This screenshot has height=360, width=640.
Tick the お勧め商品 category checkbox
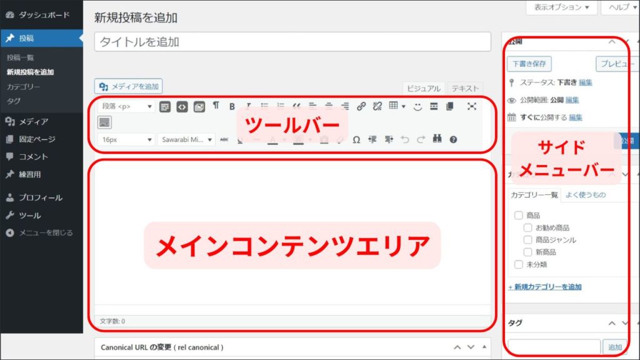point(528,227)
